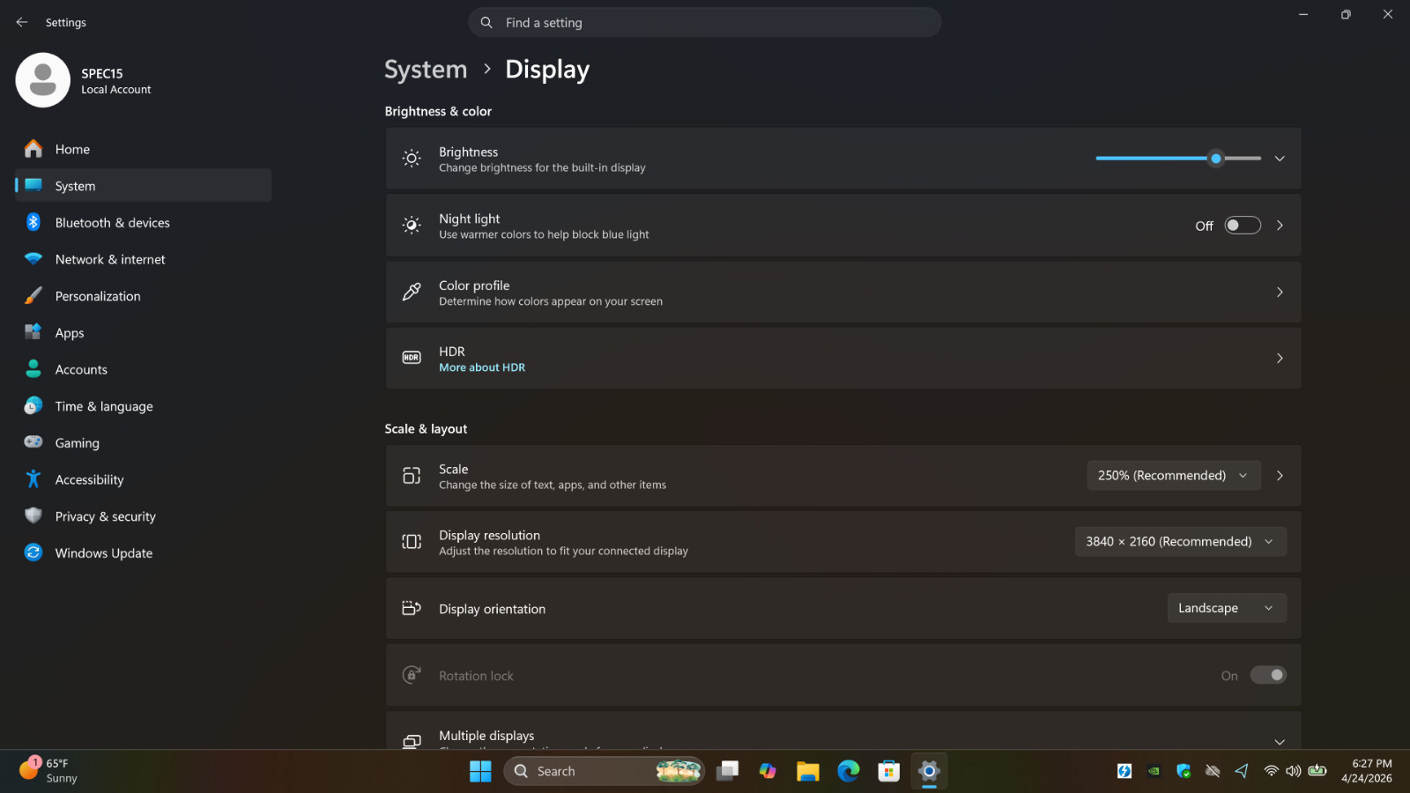Go back with the Settings back arrow

[x=22, y=22]
